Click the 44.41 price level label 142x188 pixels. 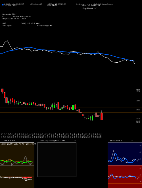(x=138, y=92)
